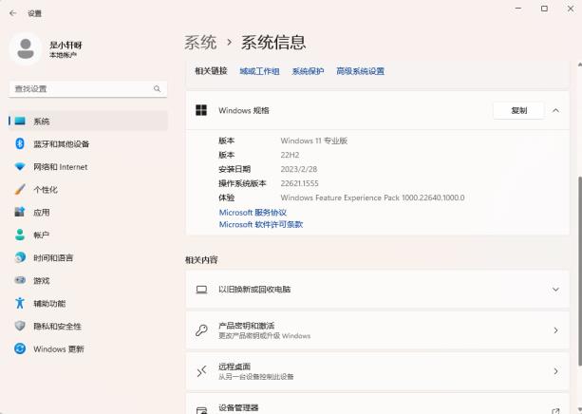582x414 pixels.
Task: Go back with the arrow icon
Action: click(13, 13)
